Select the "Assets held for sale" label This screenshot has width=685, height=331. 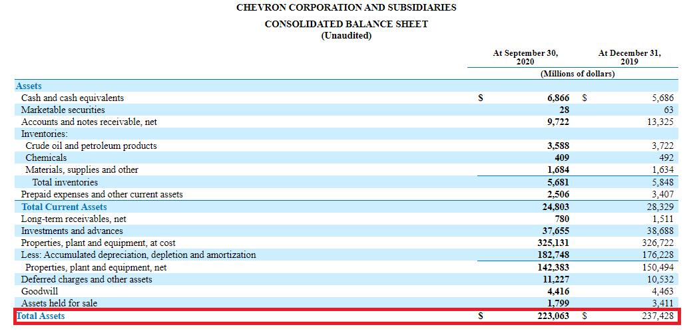pos(59,302)
